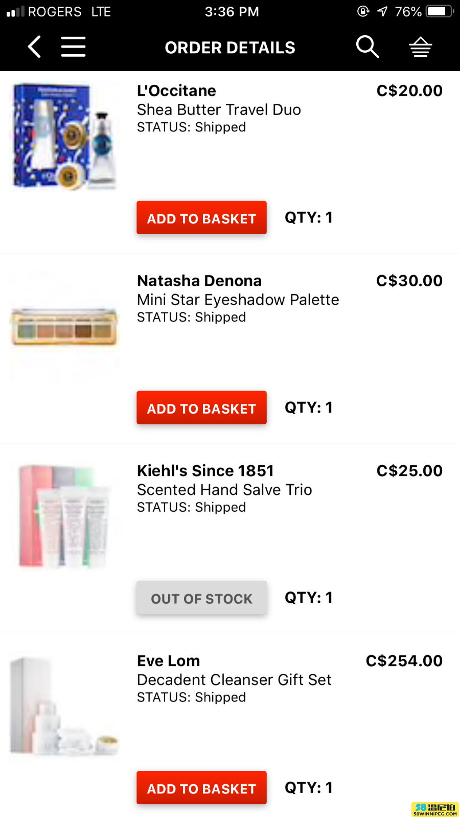460x818 pixels.
Task: Tap the rotation lock status icon
Action: [x=363, y=11]
